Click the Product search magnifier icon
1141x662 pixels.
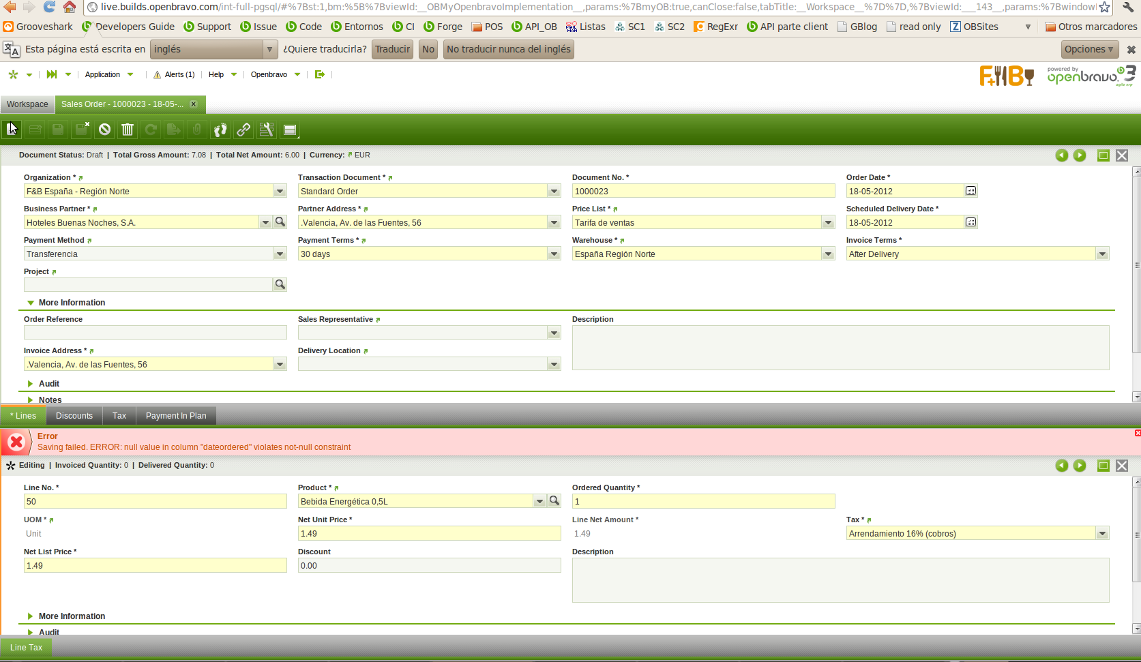point(554,501)
